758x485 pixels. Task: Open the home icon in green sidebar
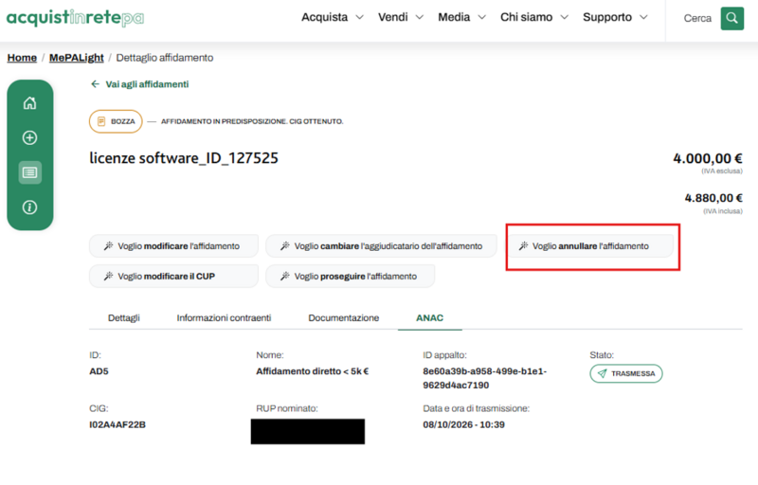[30, 103]
